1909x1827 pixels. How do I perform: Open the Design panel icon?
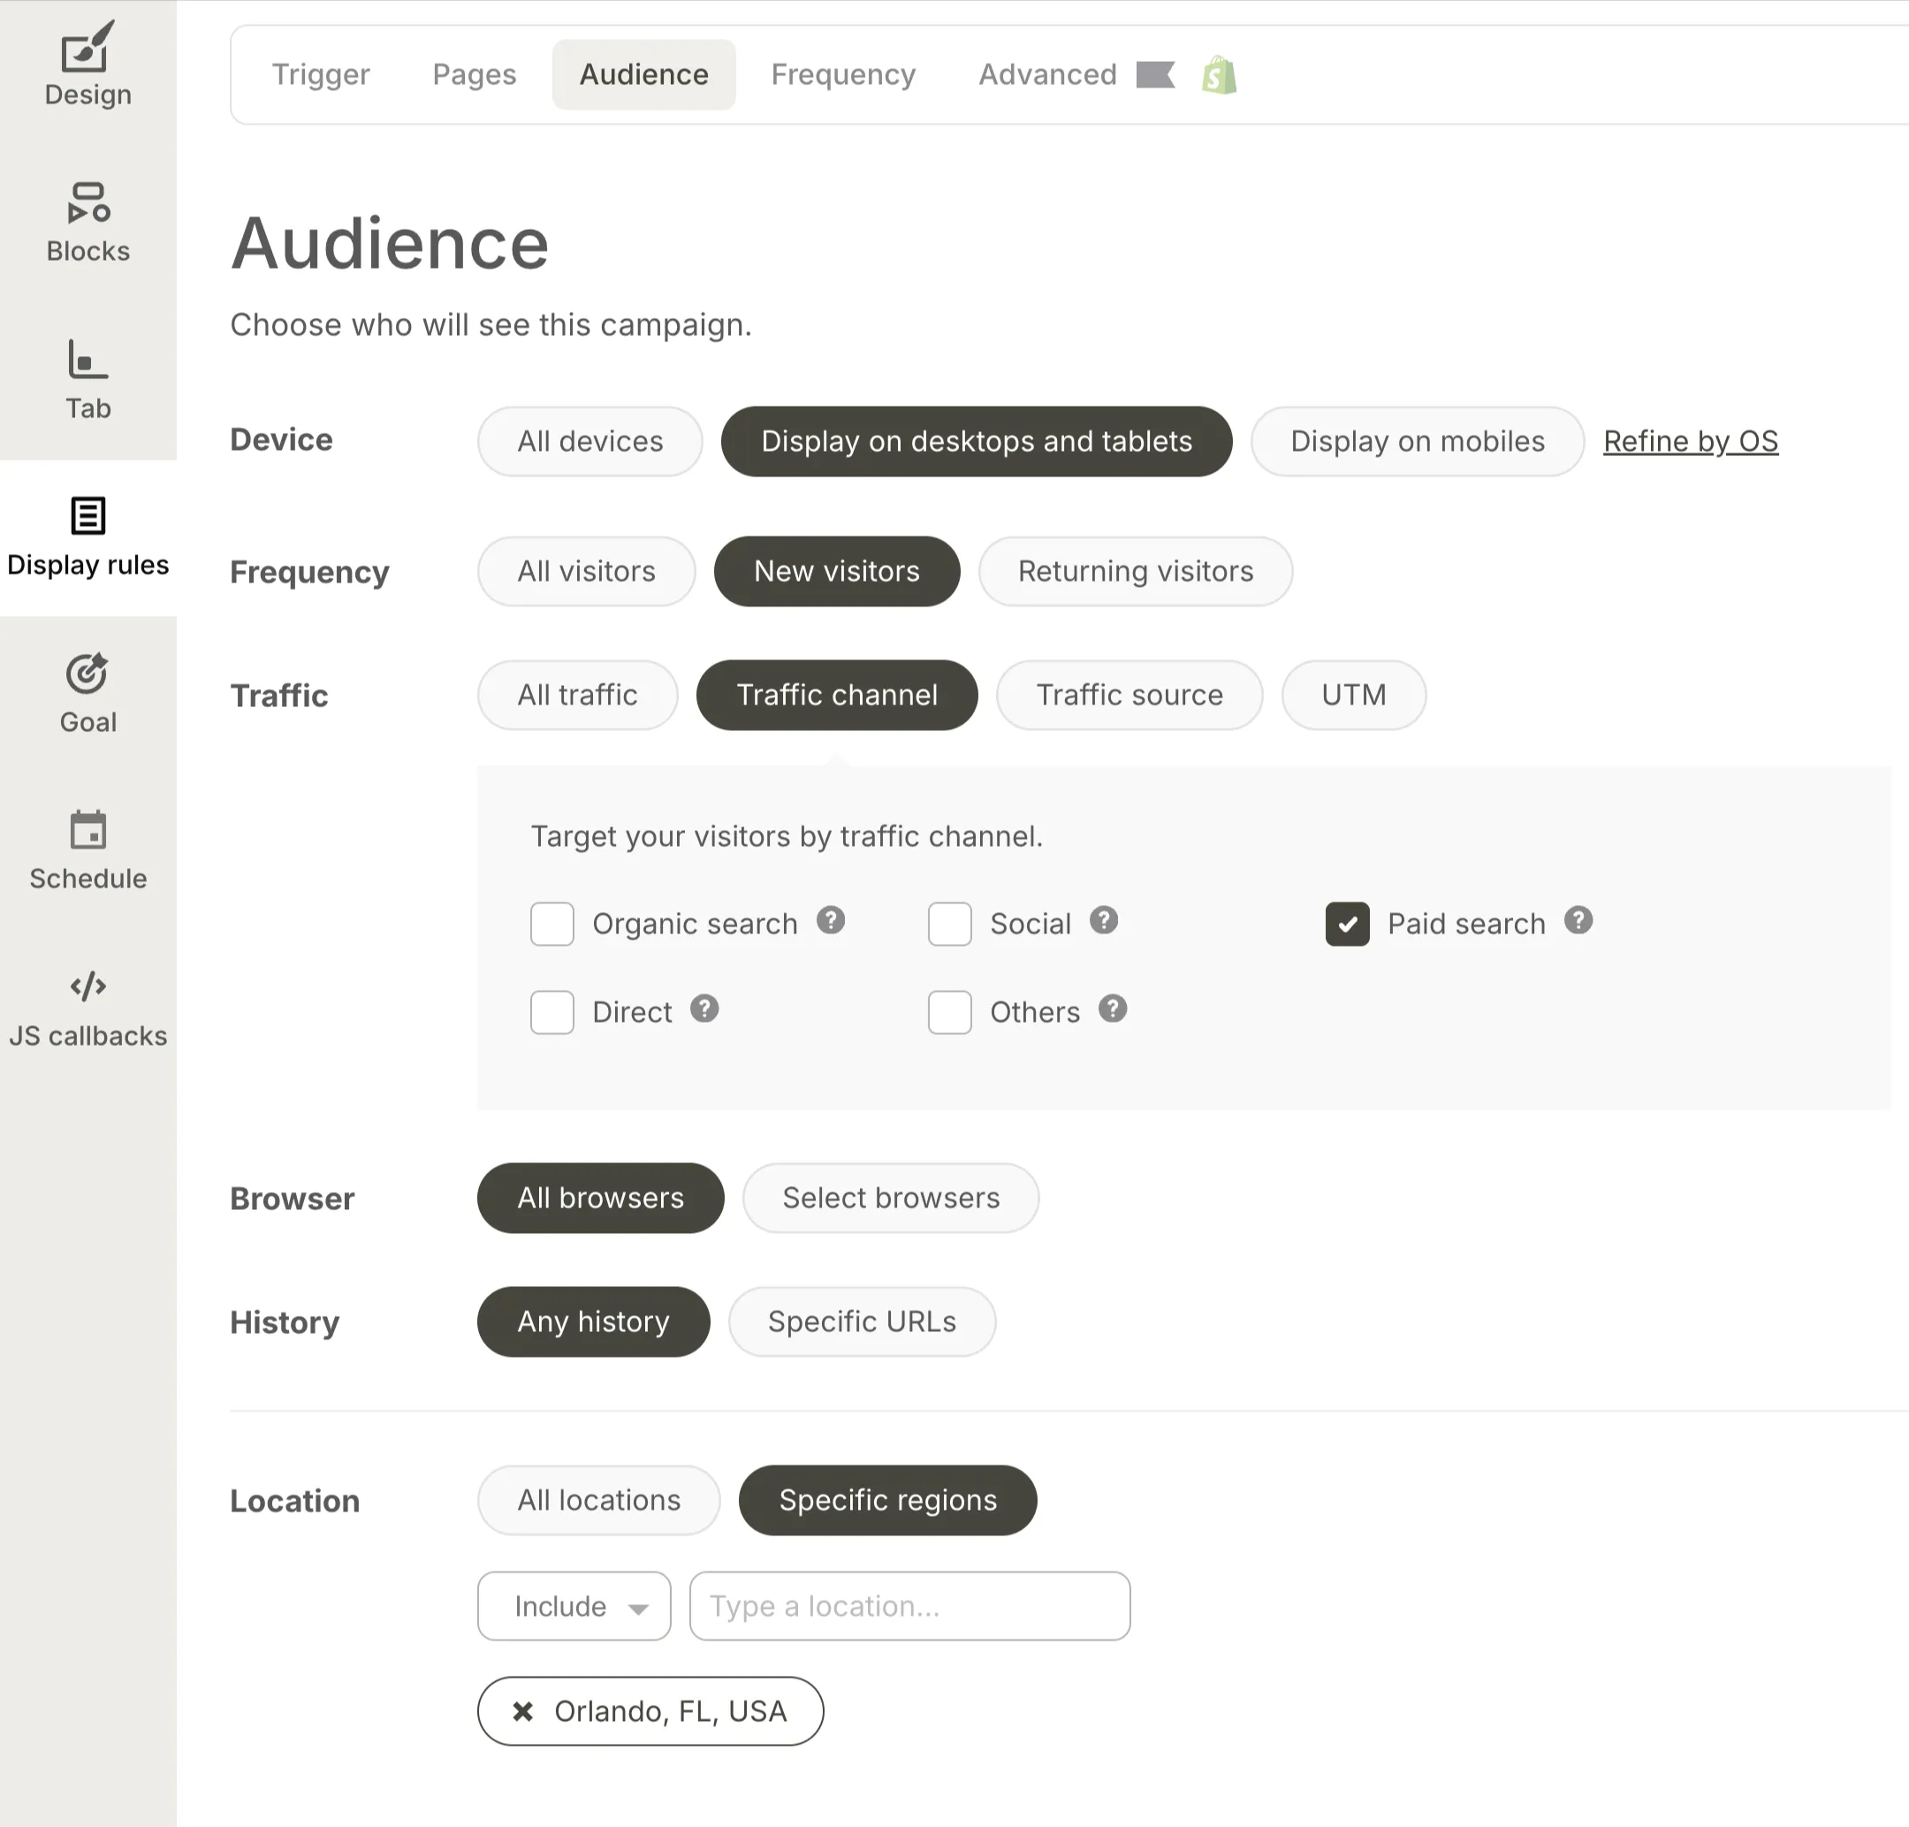coord(87,48)
